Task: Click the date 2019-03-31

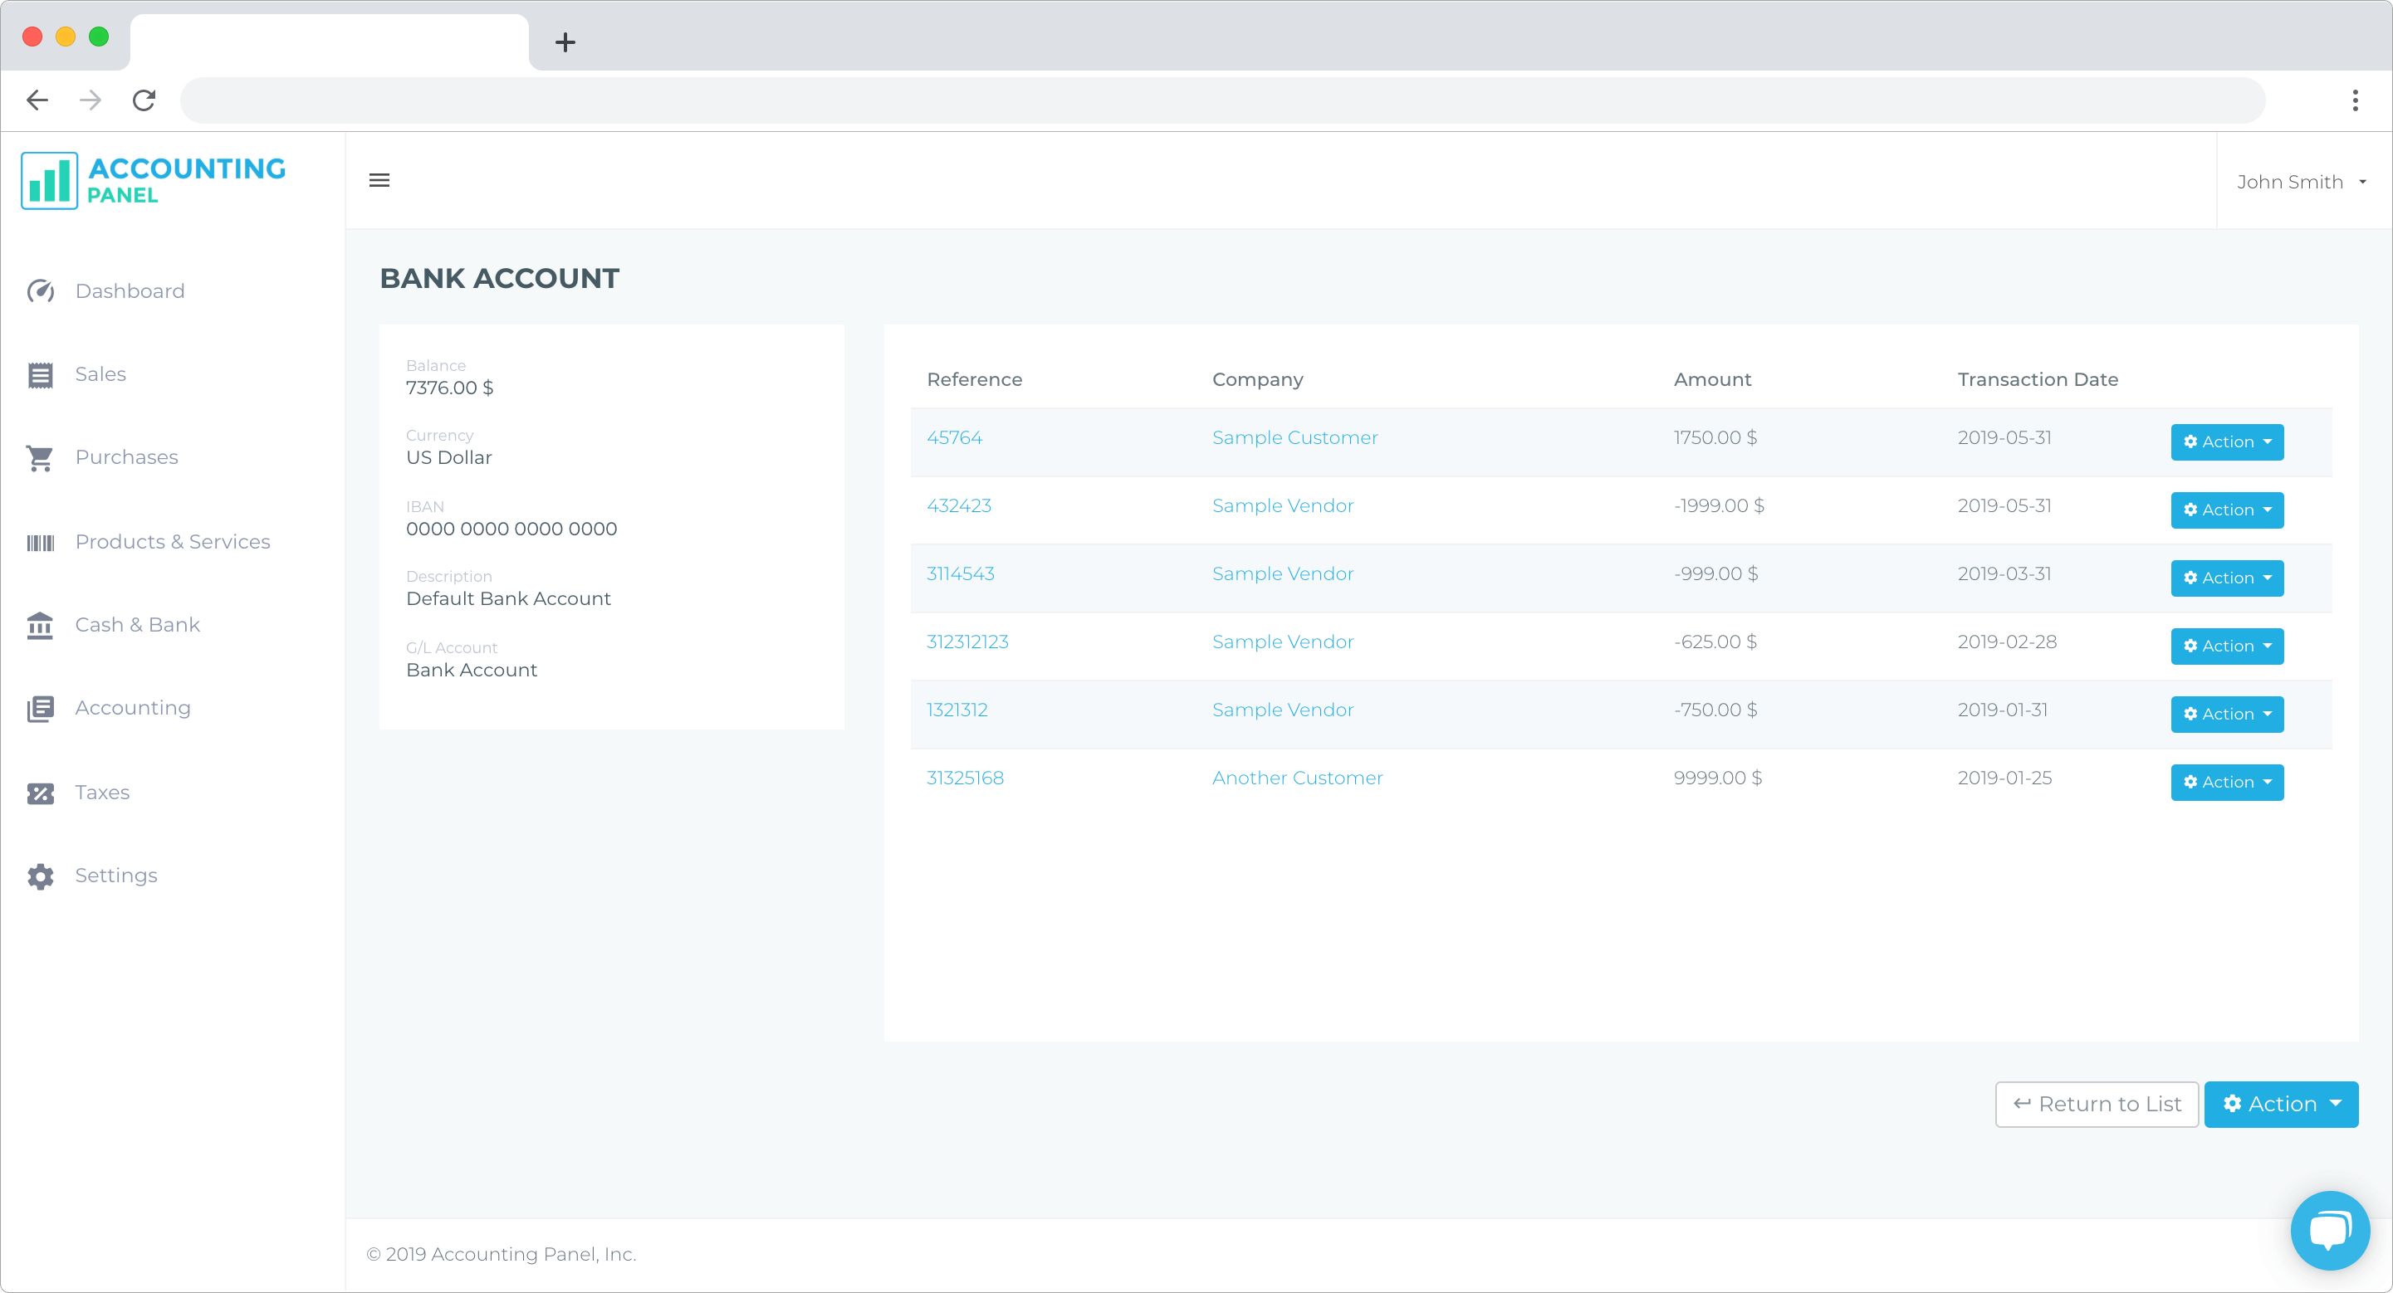Action: tap(2004, 573)
